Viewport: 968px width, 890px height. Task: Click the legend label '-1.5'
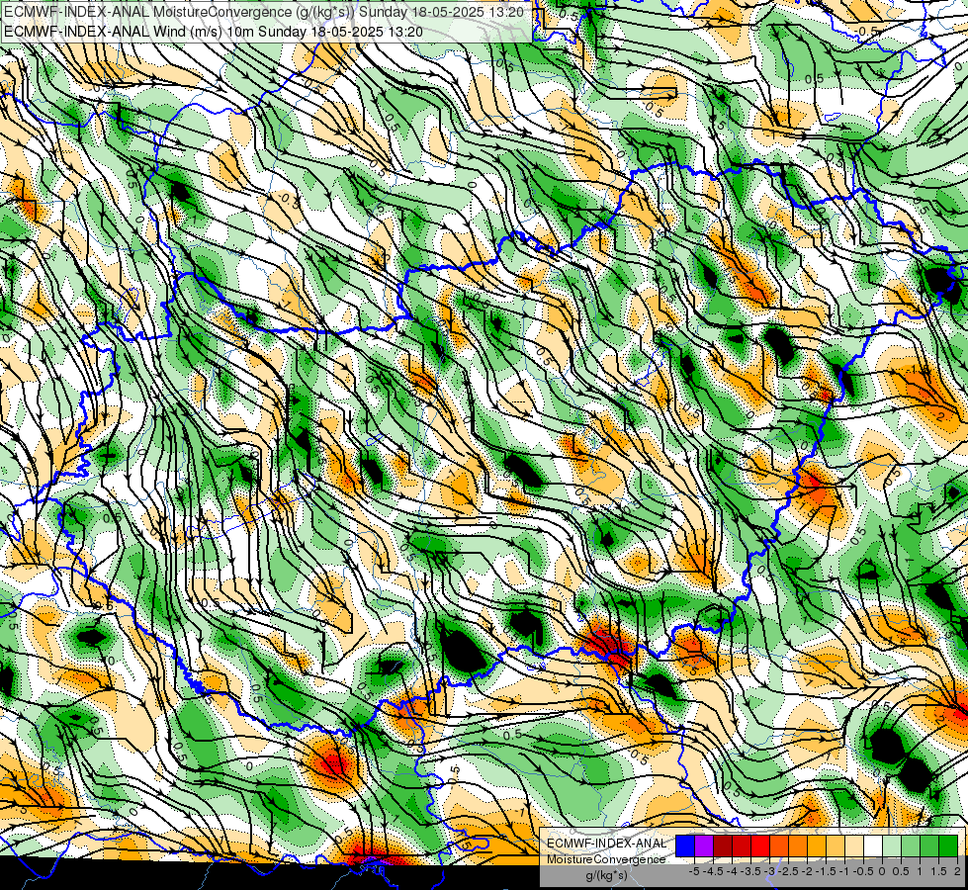826,871
